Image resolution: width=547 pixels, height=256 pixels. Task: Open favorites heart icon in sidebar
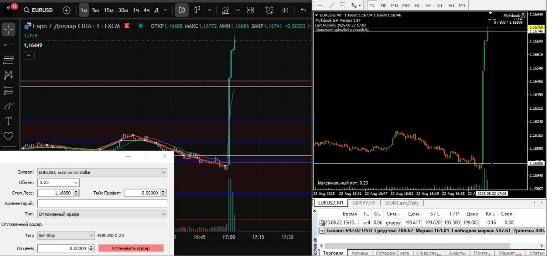point(8,136)
